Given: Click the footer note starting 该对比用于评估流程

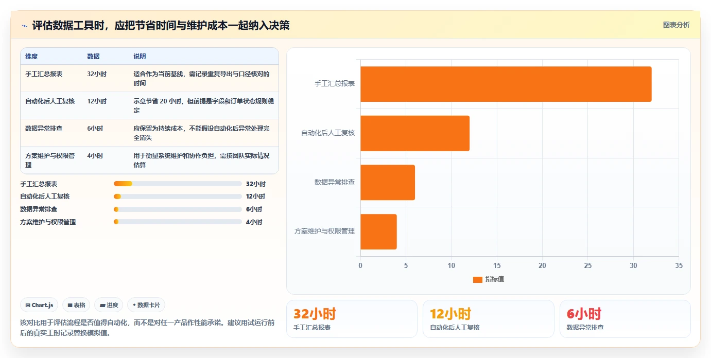Looking at the screenshot, I should (147, 327).
